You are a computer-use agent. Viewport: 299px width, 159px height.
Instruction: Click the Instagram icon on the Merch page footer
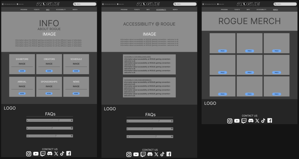coord(230,121)
